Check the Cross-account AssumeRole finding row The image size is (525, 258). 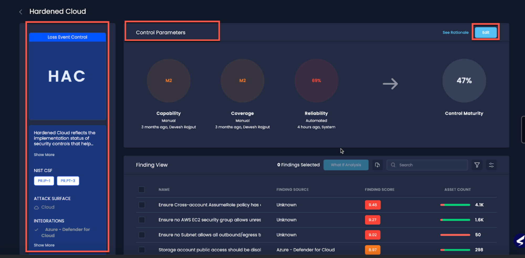point(142,205)
